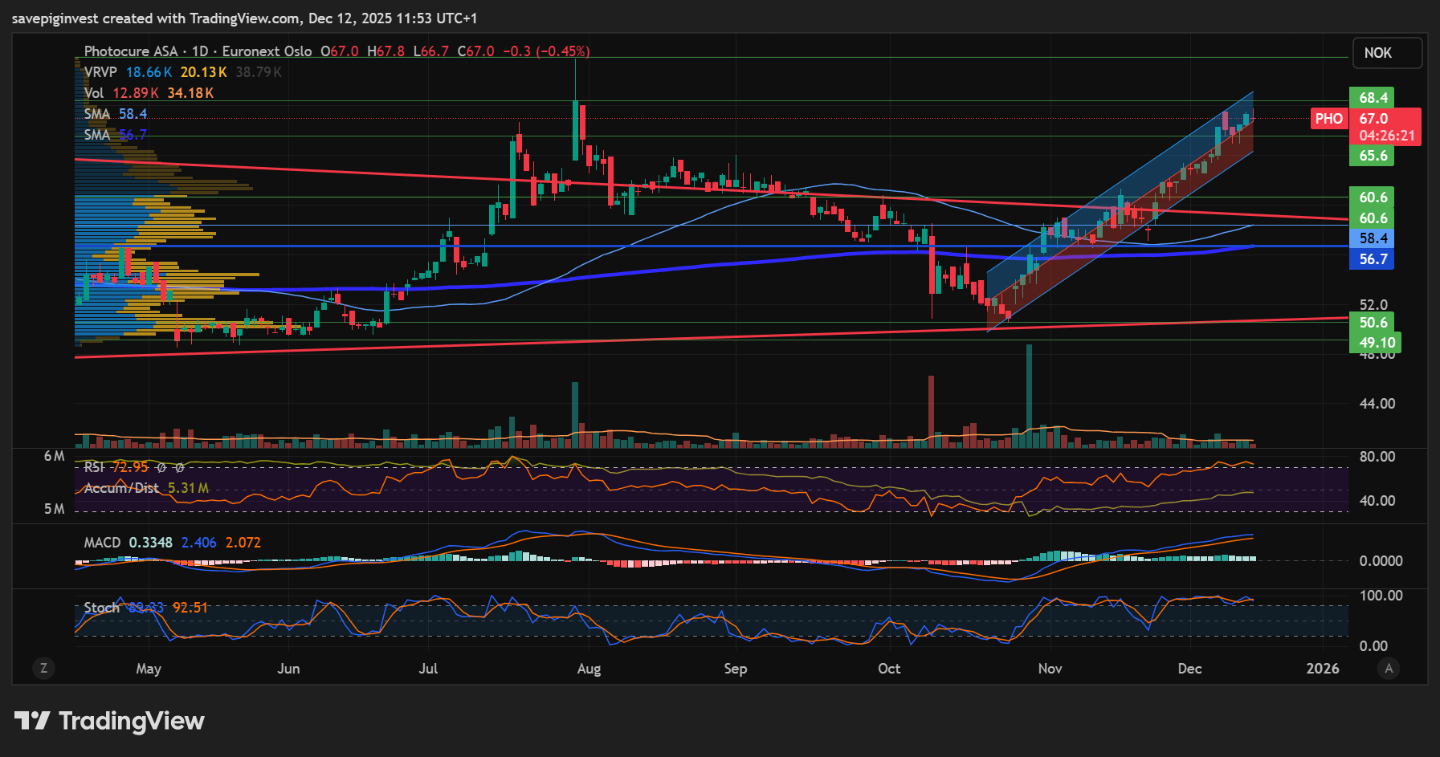Click the green 68.4 price label
Viewport: 1440px width, 757px height.
(1373, 98)
